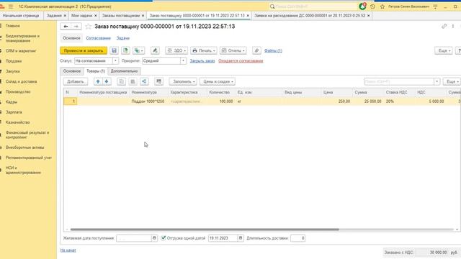This screenshot has width=461, height=259.
Task: Click the notifications bell icon
Action: [x=362, y=6]
